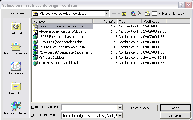Screen dimensions: 193x120
Task: Click the Tipo de archivo combo text
Action: pyautogui.click(x=90, y=116)
